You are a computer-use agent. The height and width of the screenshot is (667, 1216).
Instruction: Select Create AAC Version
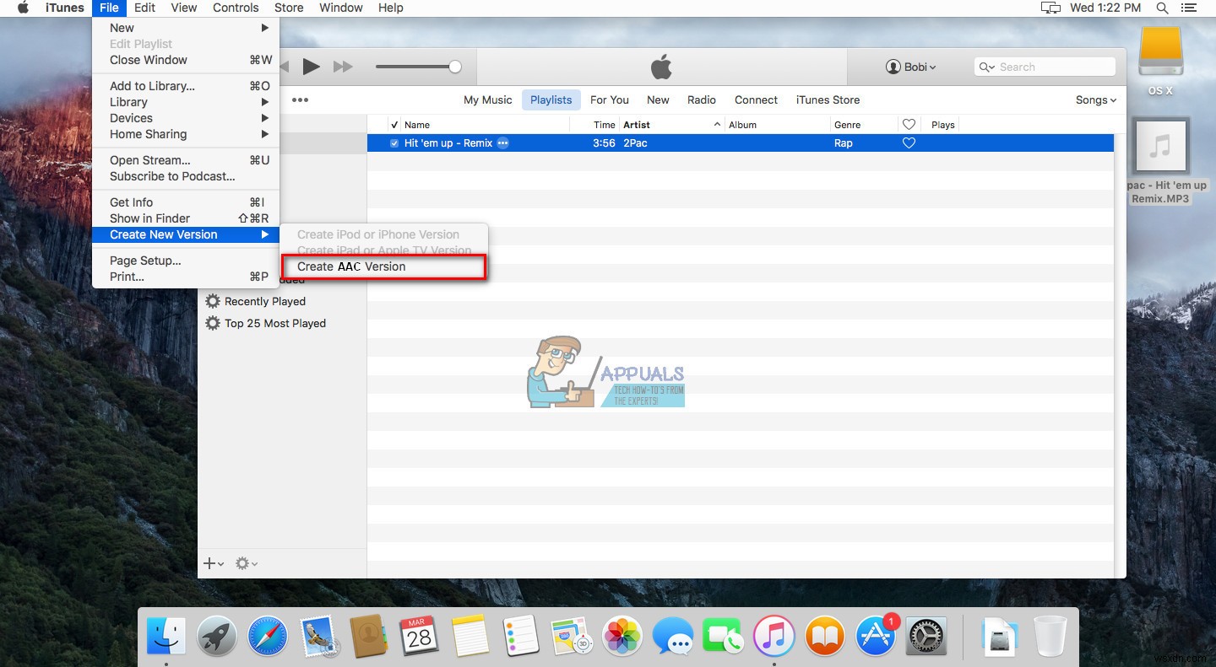coord(350,266)
